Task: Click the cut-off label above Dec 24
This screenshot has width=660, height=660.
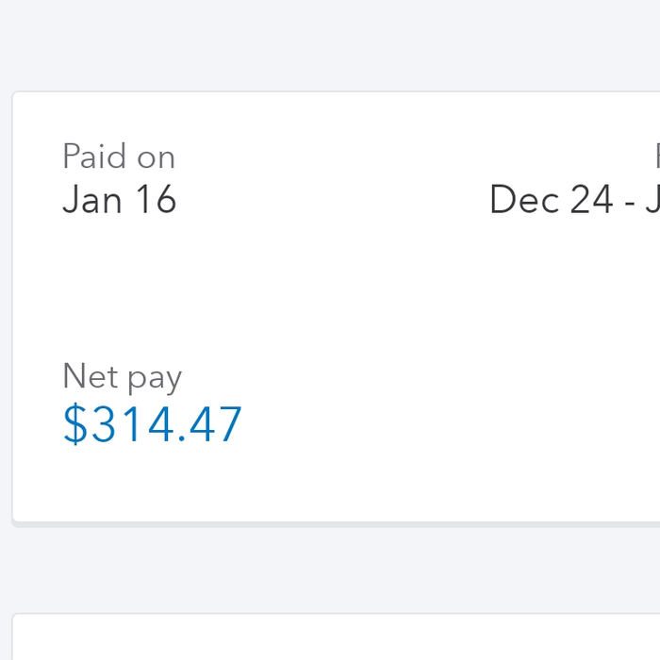Action: pos(655,157)
